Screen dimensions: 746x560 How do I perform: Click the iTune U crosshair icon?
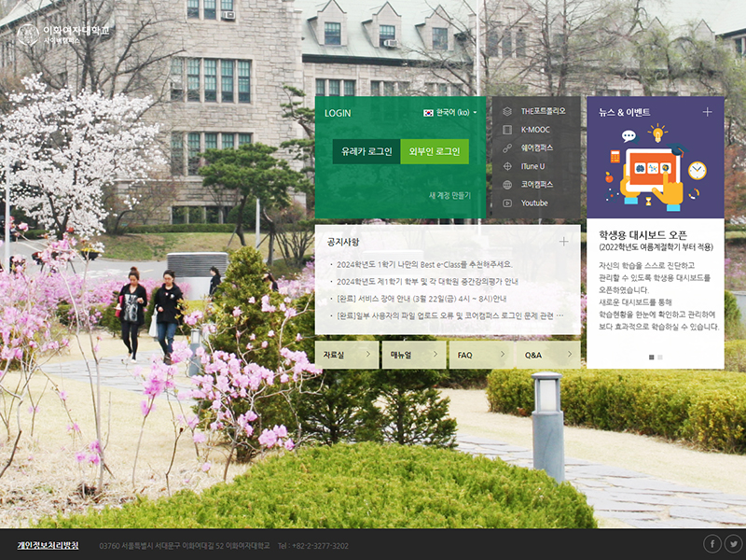(507, 166)
